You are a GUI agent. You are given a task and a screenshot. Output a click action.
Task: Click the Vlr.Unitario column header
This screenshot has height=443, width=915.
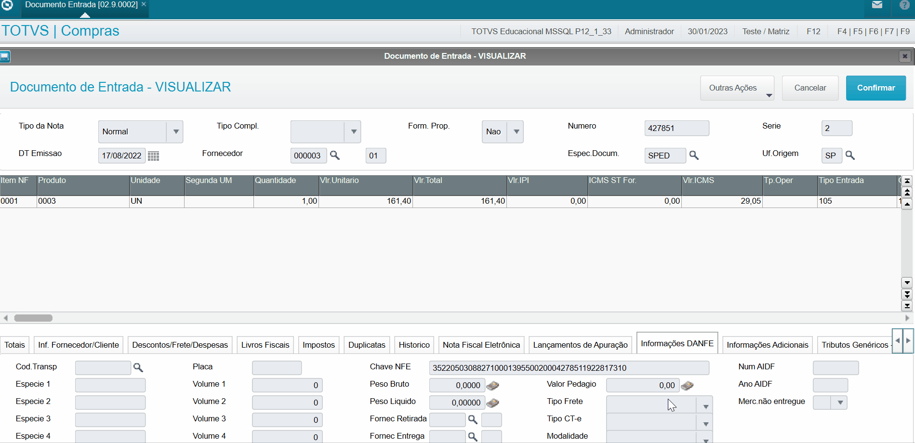pyautogui.click(x=365, y=185)
